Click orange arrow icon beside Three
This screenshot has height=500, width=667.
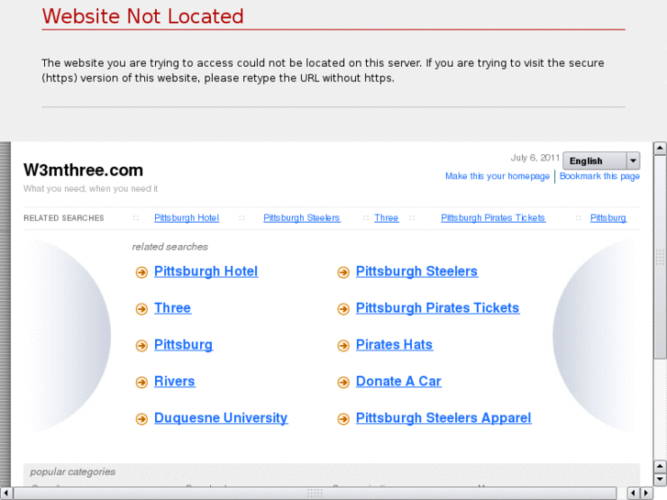[x=141, y=309]
